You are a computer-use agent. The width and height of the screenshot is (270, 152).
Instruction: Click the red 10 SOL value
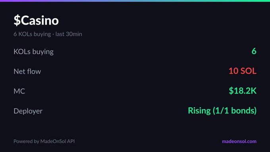coord(243,71)
